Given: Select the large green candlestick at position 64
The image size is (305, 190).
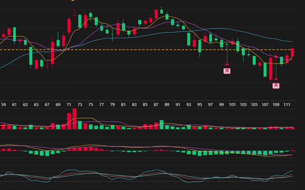Looking at the screenshot, I should (x=31, y=56).
